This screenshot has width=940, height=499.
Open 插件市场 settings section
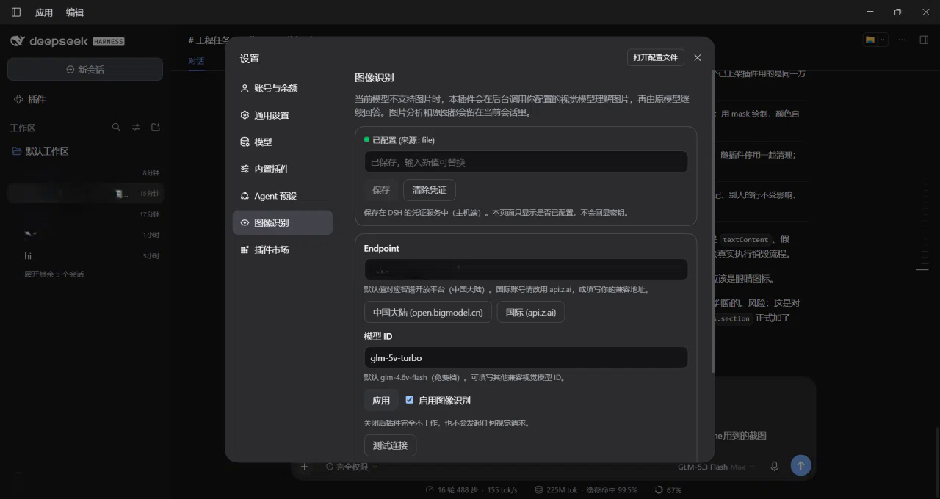[283, 249]
